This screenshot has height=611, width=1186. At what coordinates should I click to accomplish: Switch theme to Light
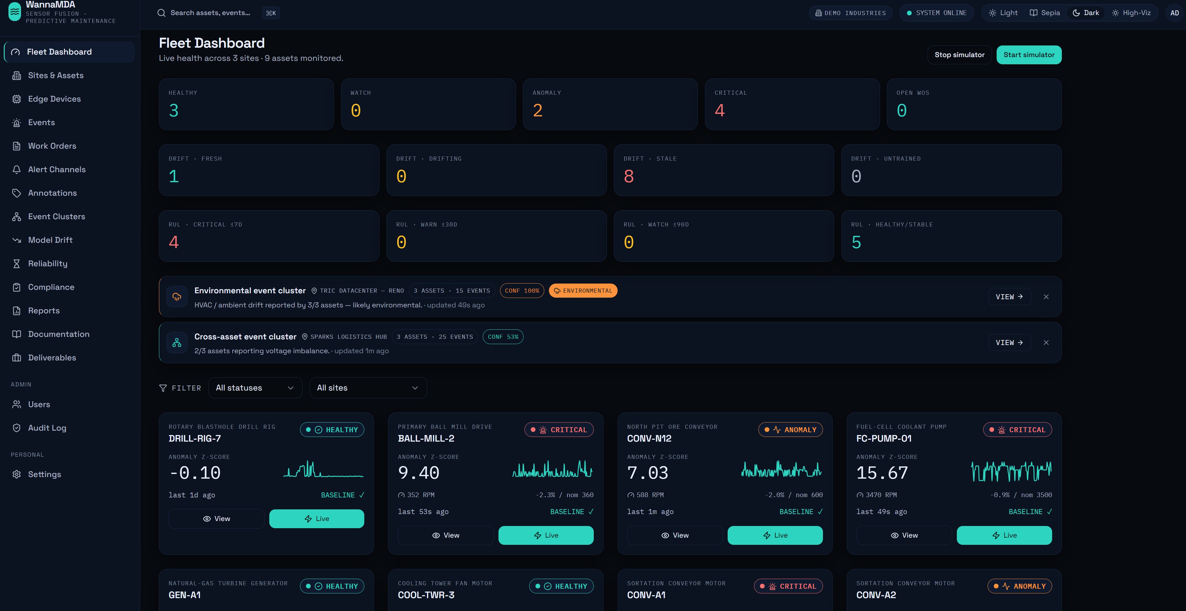pyautogui.click(x=1003, y=13)
